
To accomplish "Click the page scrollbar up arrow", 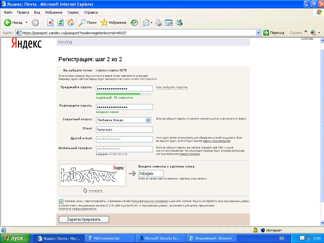I will click(x=322, y=40).
